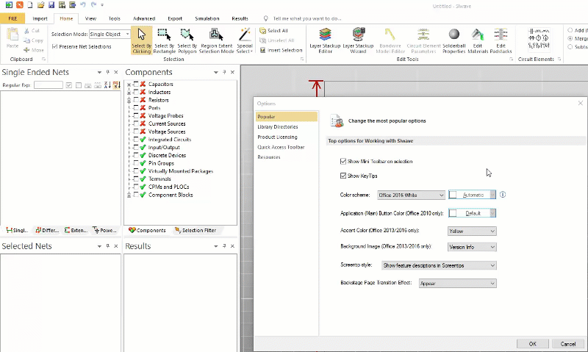Launch the Layer Stackup Wizard
588x352 pixels.
click(358, 41)
